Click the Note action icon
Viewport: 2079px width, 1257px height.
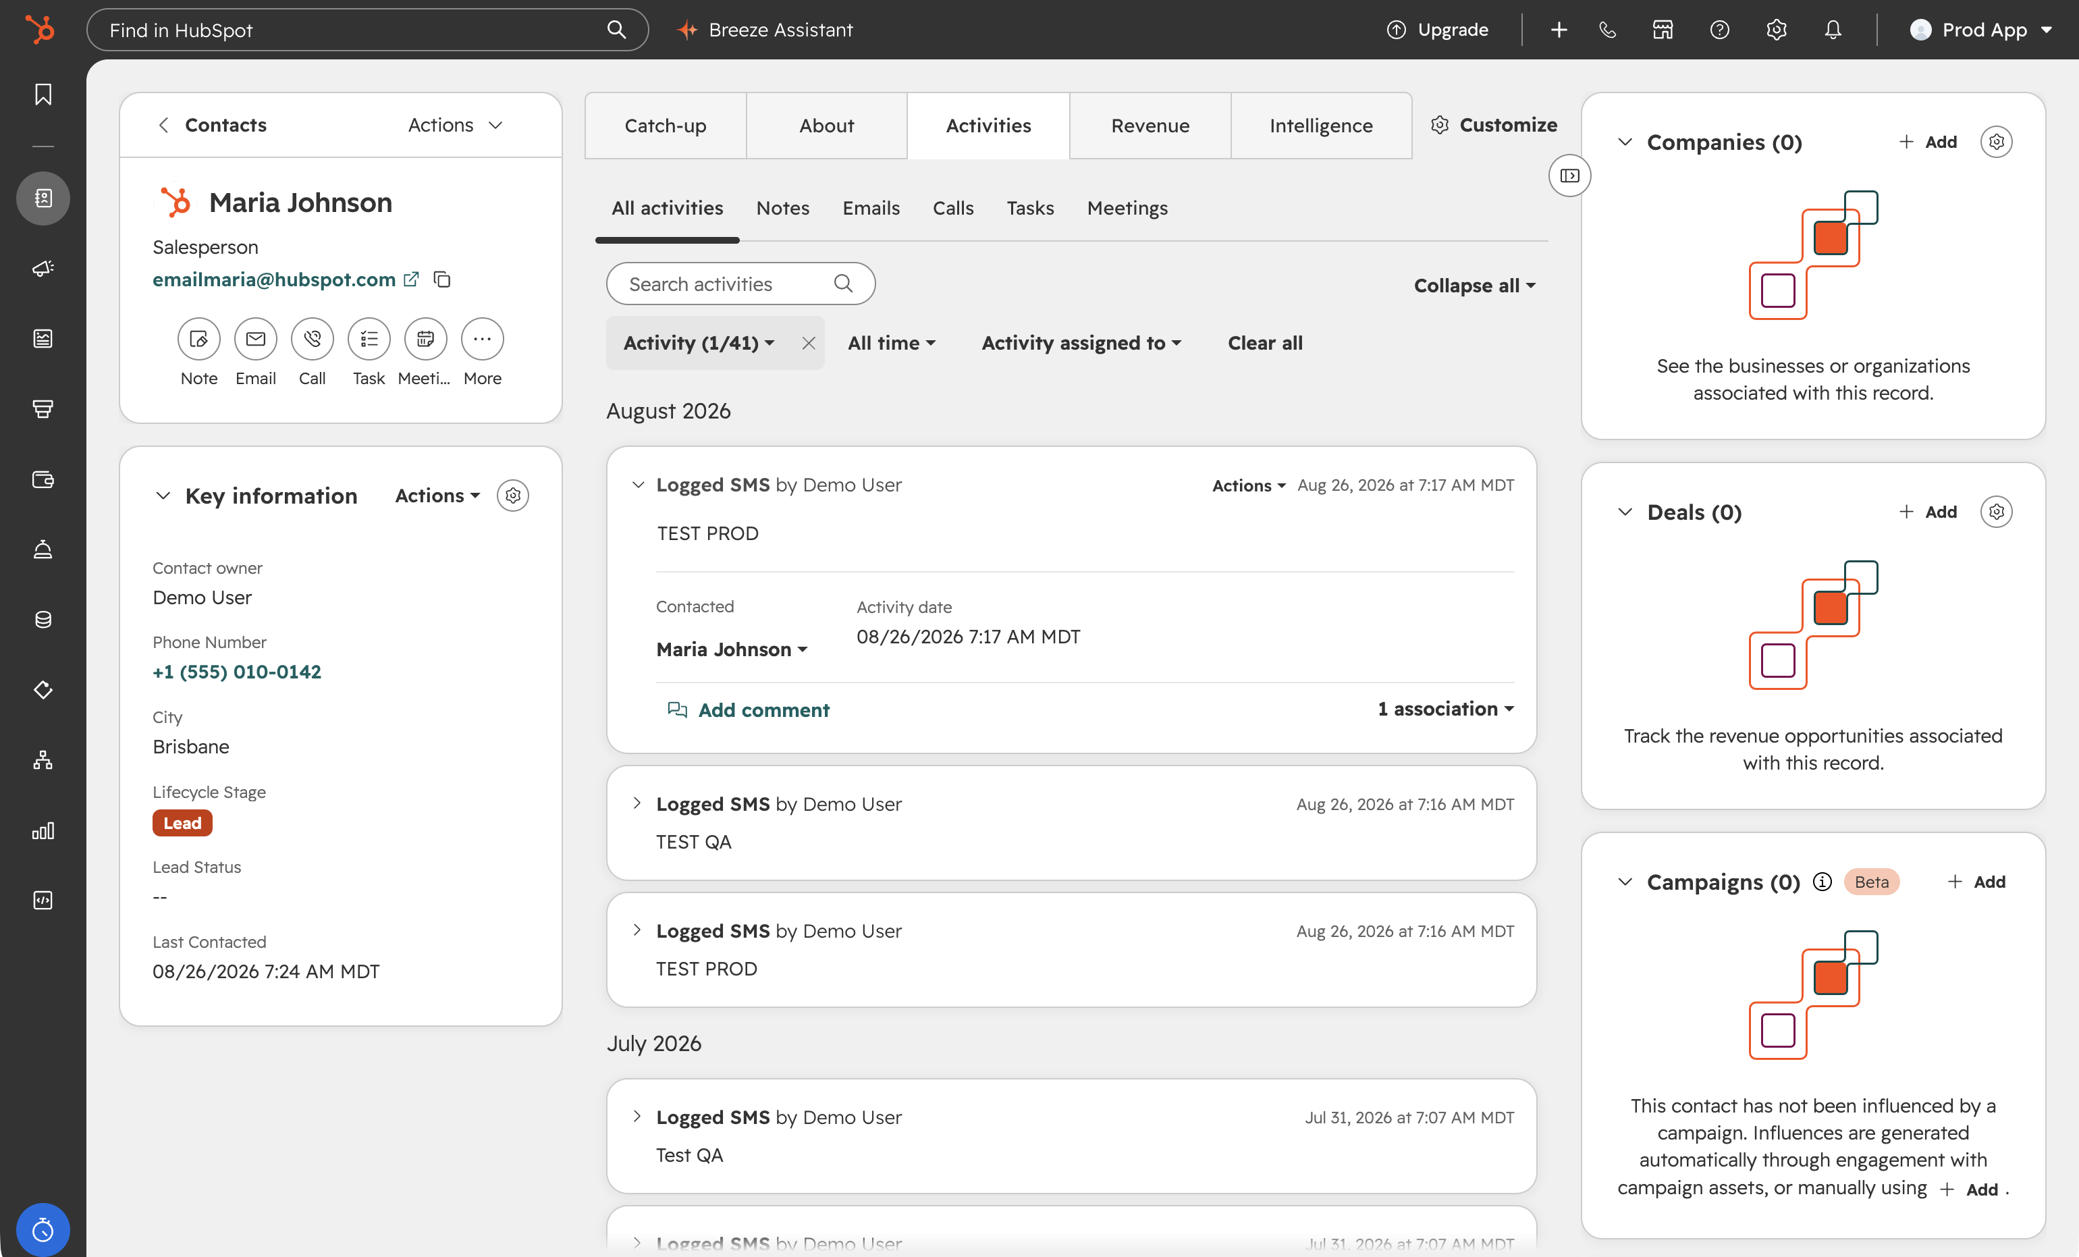(199, 339)
